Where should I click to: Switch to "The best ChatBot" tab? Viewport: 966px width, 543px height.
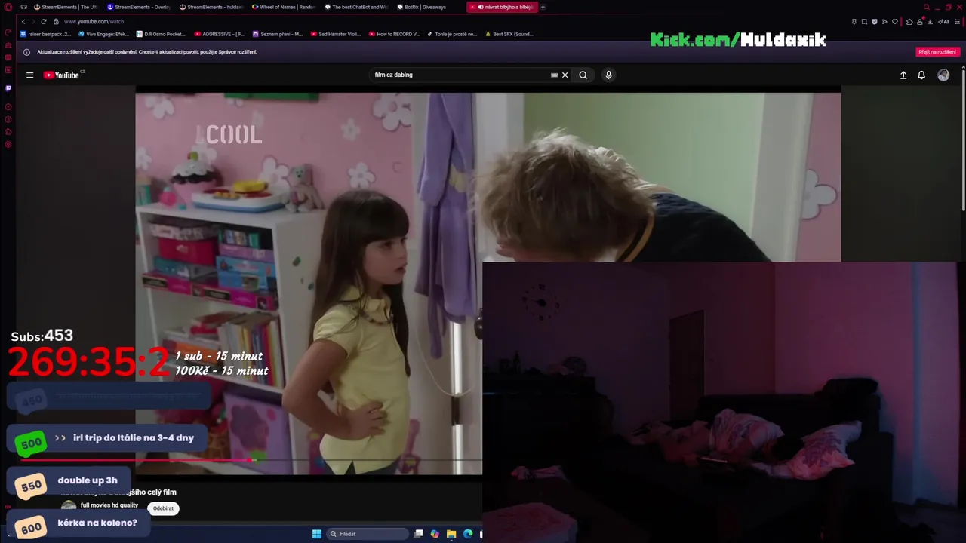pyautogui.click(x=355, y=7)
